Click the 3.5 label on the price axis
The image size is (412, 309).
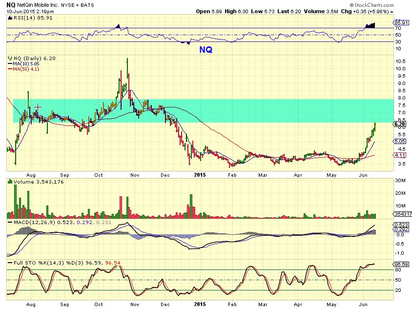401,164
